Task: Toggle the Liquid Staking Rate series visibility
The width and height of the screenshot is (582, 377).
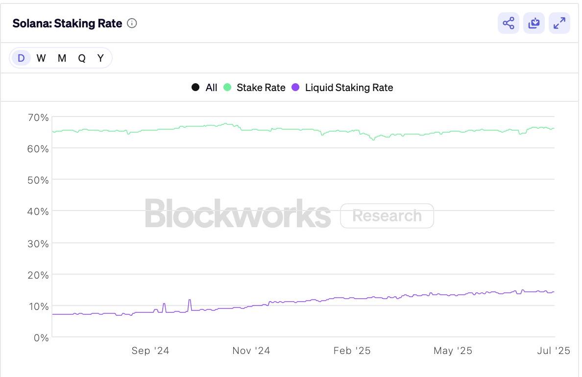Action: (349, 87)
